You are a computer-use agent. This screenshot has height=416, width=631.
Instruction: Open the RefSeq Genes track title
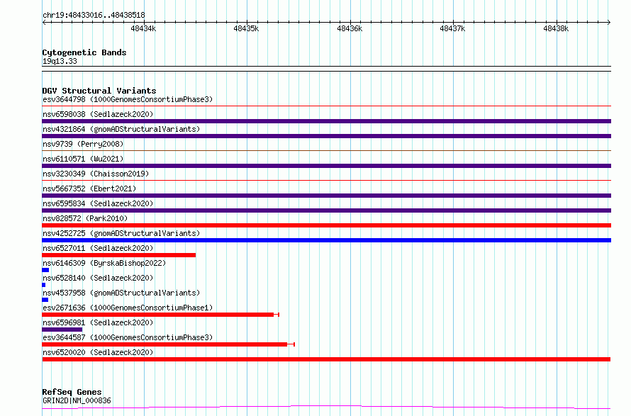[x=72, y=392]
